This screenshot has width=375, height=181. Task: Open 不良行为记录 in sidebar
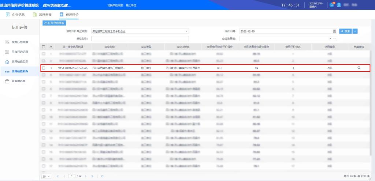pyautogui.click(x=20, y=52)
